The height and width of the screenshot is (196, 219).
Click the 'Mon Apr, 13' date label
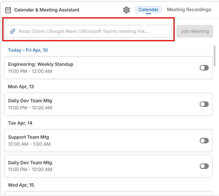(x=21, y=86)
